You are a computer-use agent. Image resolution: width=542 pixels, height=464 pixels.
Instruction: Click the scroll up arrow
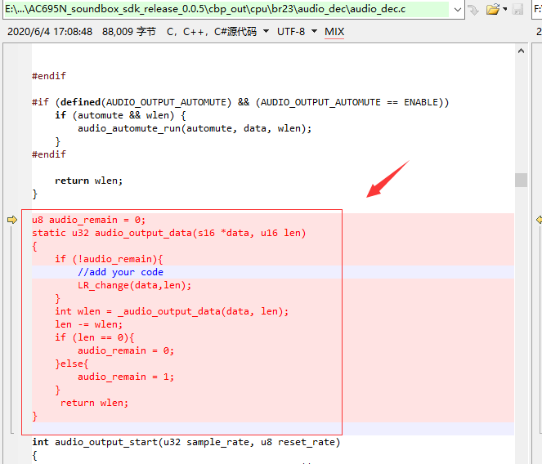click(x=521, y=51)
